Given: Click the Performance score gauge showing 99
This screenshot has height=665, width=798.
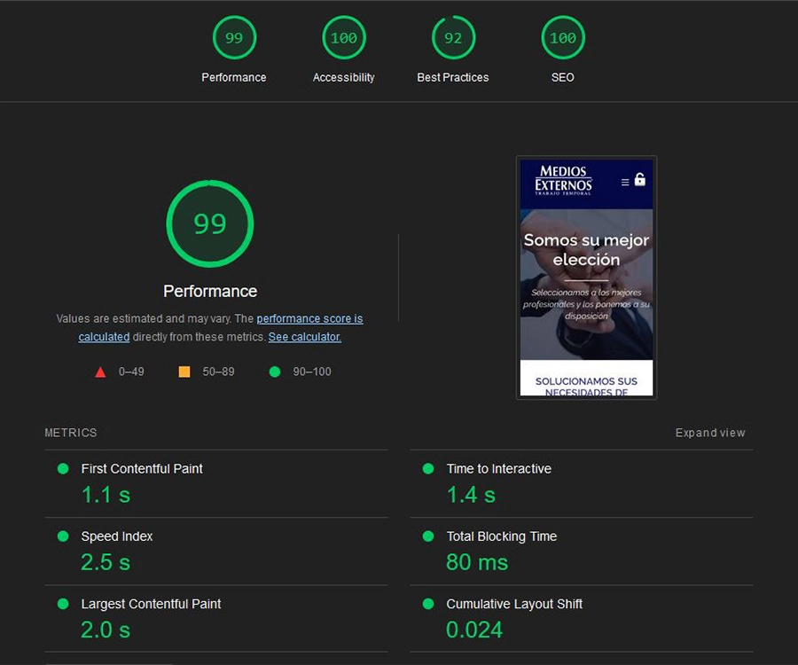Looking at the screenshot, I should coord(234,38).
